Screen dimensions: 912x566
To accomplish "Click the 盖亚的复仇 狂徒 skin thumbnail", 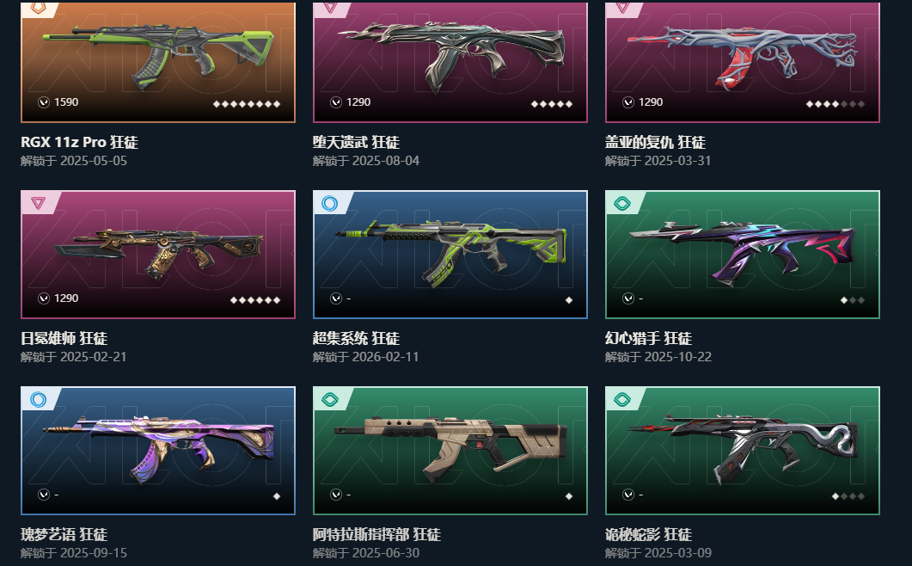I will click(x=742, y=62).
